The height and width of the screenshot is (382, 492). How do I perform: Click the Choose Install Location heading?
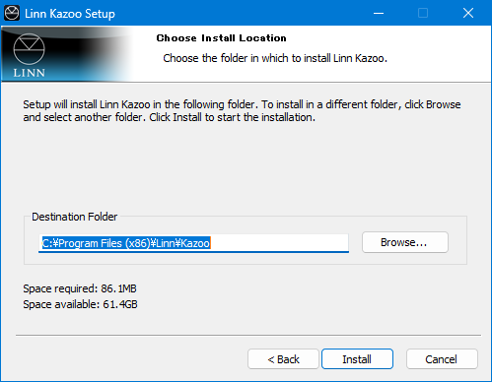221,38
